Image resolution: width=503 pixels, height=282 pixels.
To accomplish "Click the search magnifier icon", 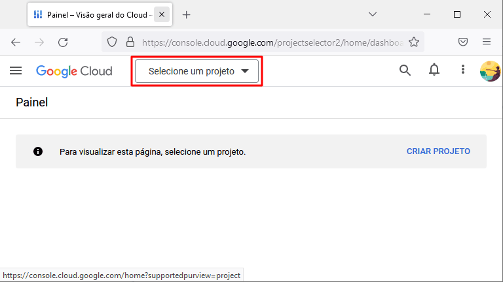I will pos(405,70).
